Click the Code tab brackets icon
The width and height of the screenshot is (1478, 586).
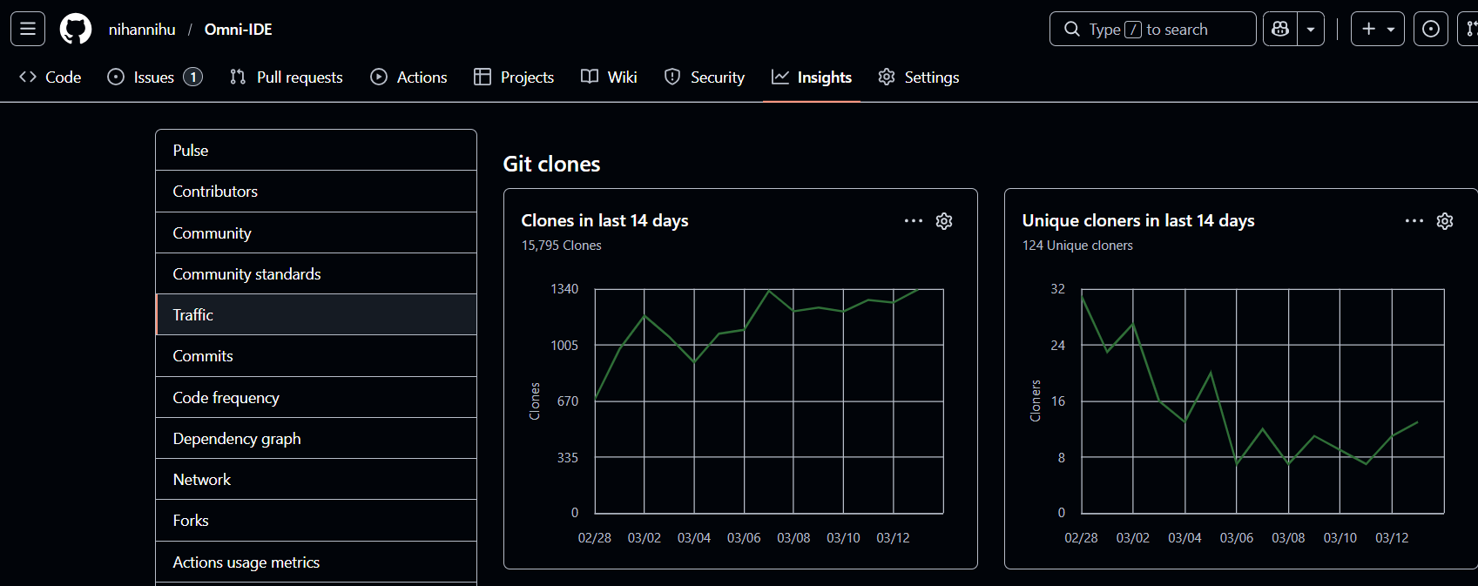(28, 77)
